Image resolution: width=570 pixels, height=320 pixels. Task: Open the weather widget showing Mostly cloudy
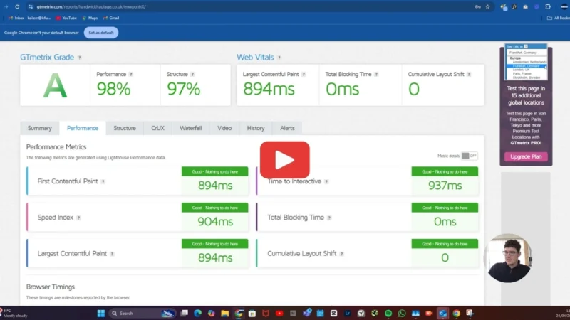coord(14,313)
